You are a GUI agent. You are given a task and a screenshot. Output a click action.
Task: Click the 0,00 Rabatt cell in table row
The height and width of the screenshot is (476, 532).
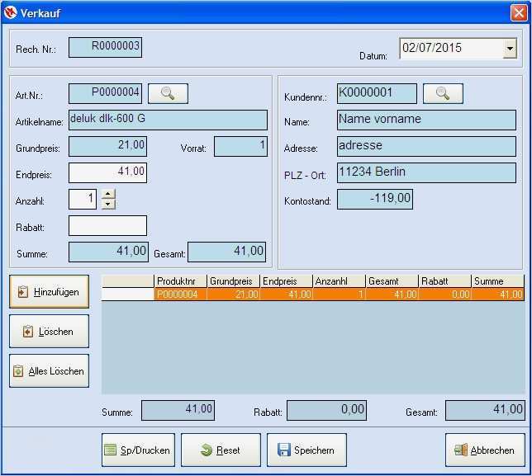click(x=444, y=294)
